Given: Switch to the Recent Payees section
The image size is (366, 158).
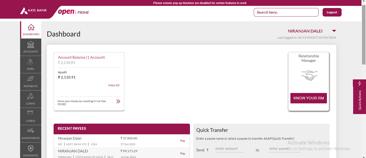Looking at the screenshot, I should coord(72,128).
